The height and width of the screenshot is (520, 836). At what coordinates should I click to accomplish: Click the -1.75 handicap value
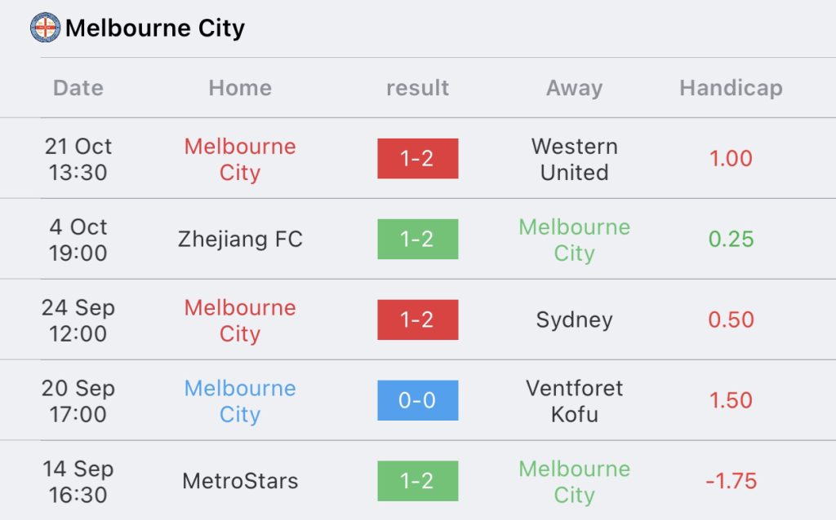[x=731, y=481]
